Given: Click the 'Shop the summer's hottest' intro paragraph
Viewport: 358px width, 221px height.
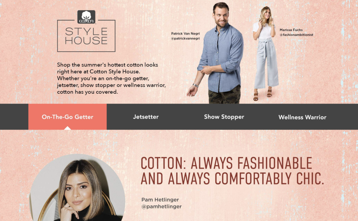Looking at the screenshot, I should tap(112, 78).
